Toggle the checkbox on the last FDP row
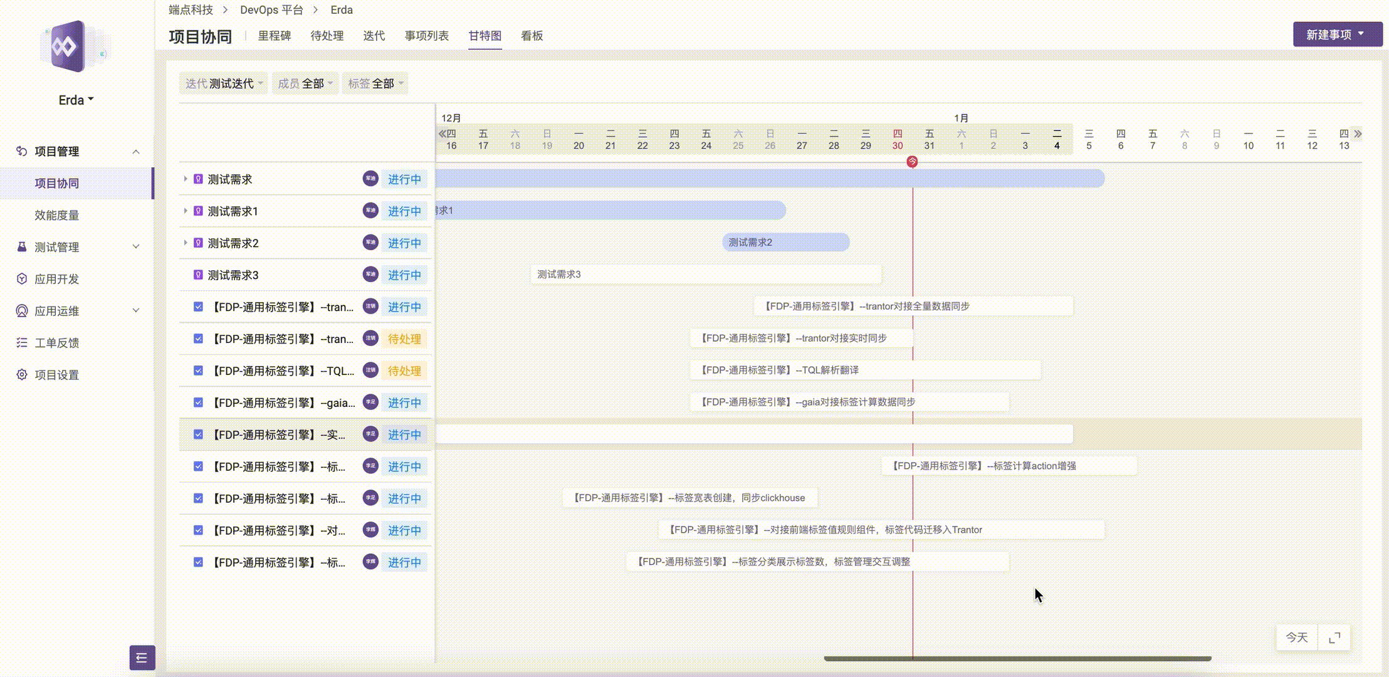This screenshot has width=1389, height=677. tap(197, 562)
